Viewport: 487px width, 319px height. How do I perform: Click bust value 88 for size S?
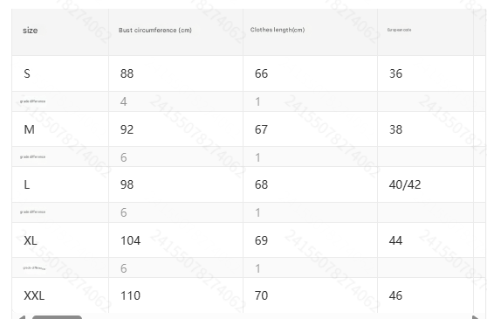(127, 73)
